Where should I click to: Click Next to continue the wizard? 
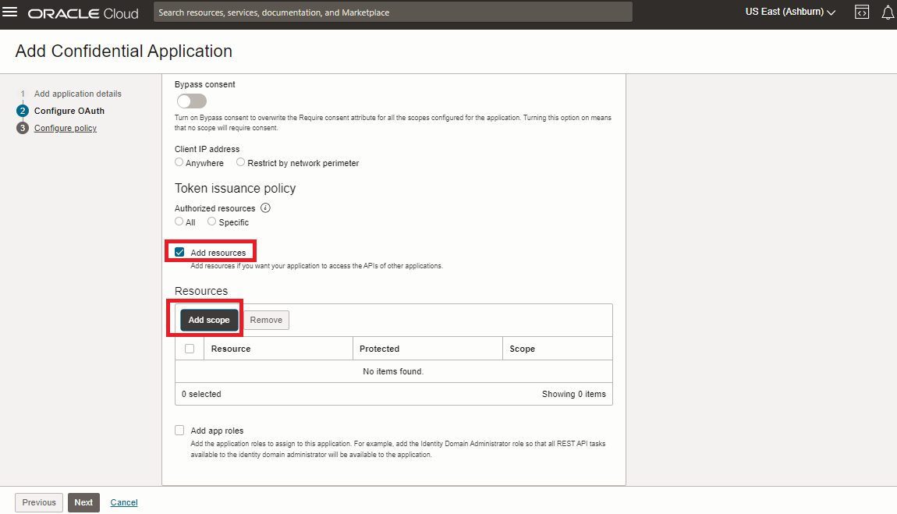pos(83,502)
